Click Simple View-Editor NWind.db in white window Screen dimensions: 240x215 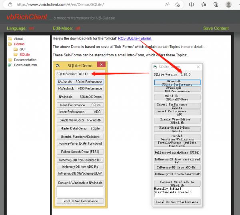click(x=177, y=121)
